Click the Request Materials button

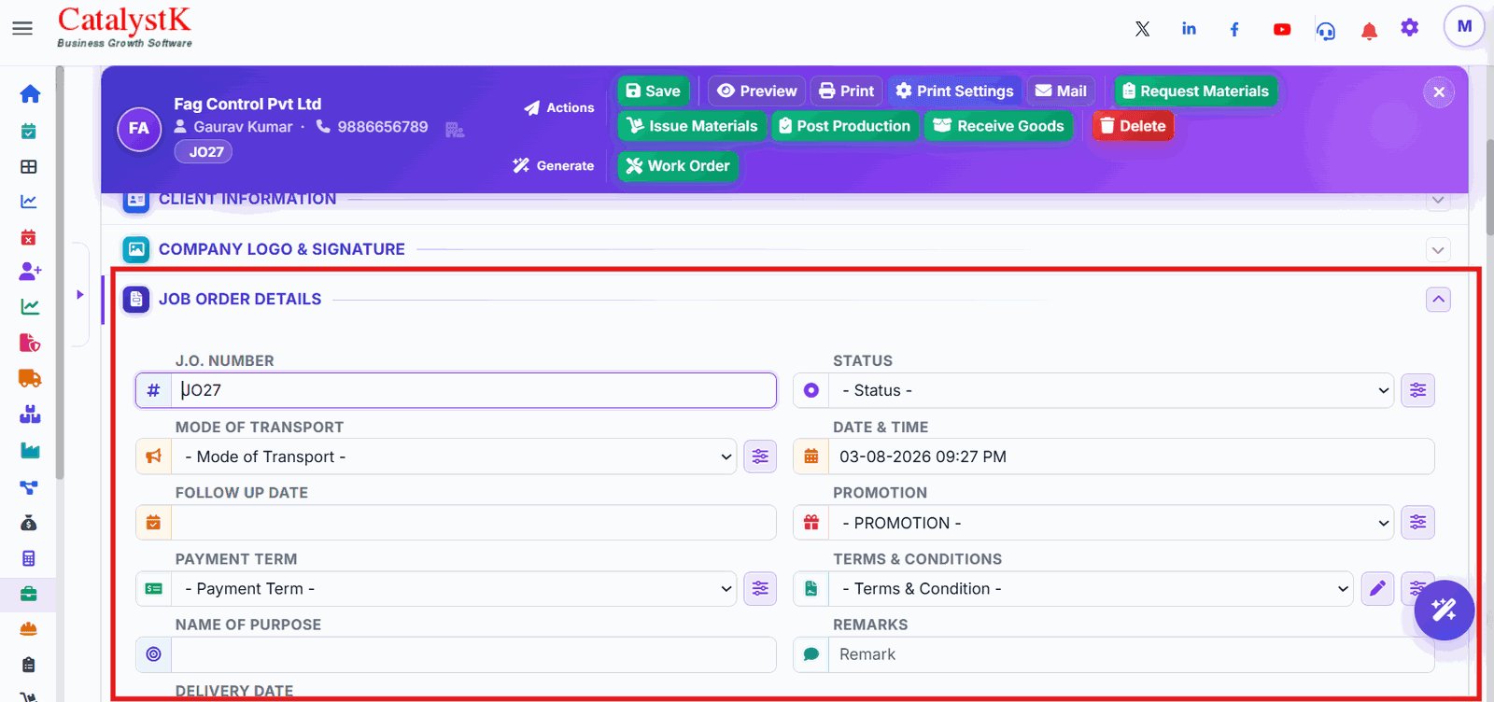pos(1195,91)
